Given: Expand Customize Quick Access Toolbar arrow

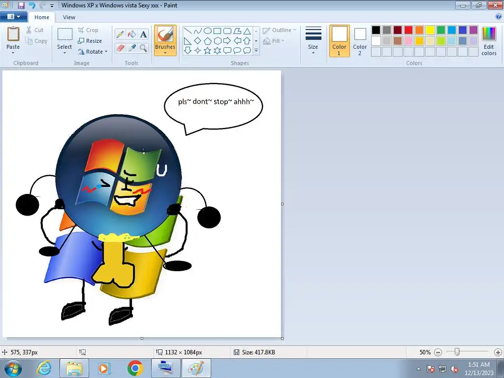Looking at the screenshot, I should (x=52, y=5).
